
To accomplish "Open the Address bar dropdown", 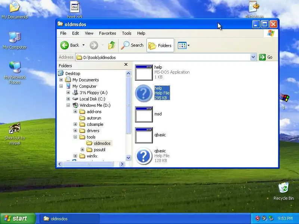I will [x=253, y=57].
